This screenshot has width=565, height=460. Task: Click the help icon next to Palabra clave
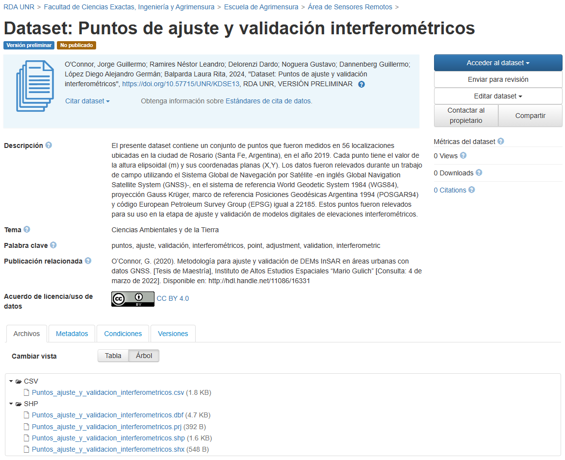click(x=53, y=245)
